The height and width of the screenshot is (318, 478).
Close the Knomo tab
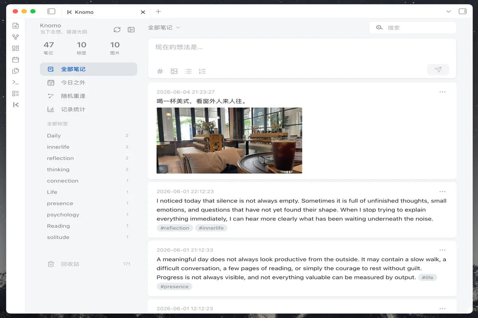(x=143, y=12)
